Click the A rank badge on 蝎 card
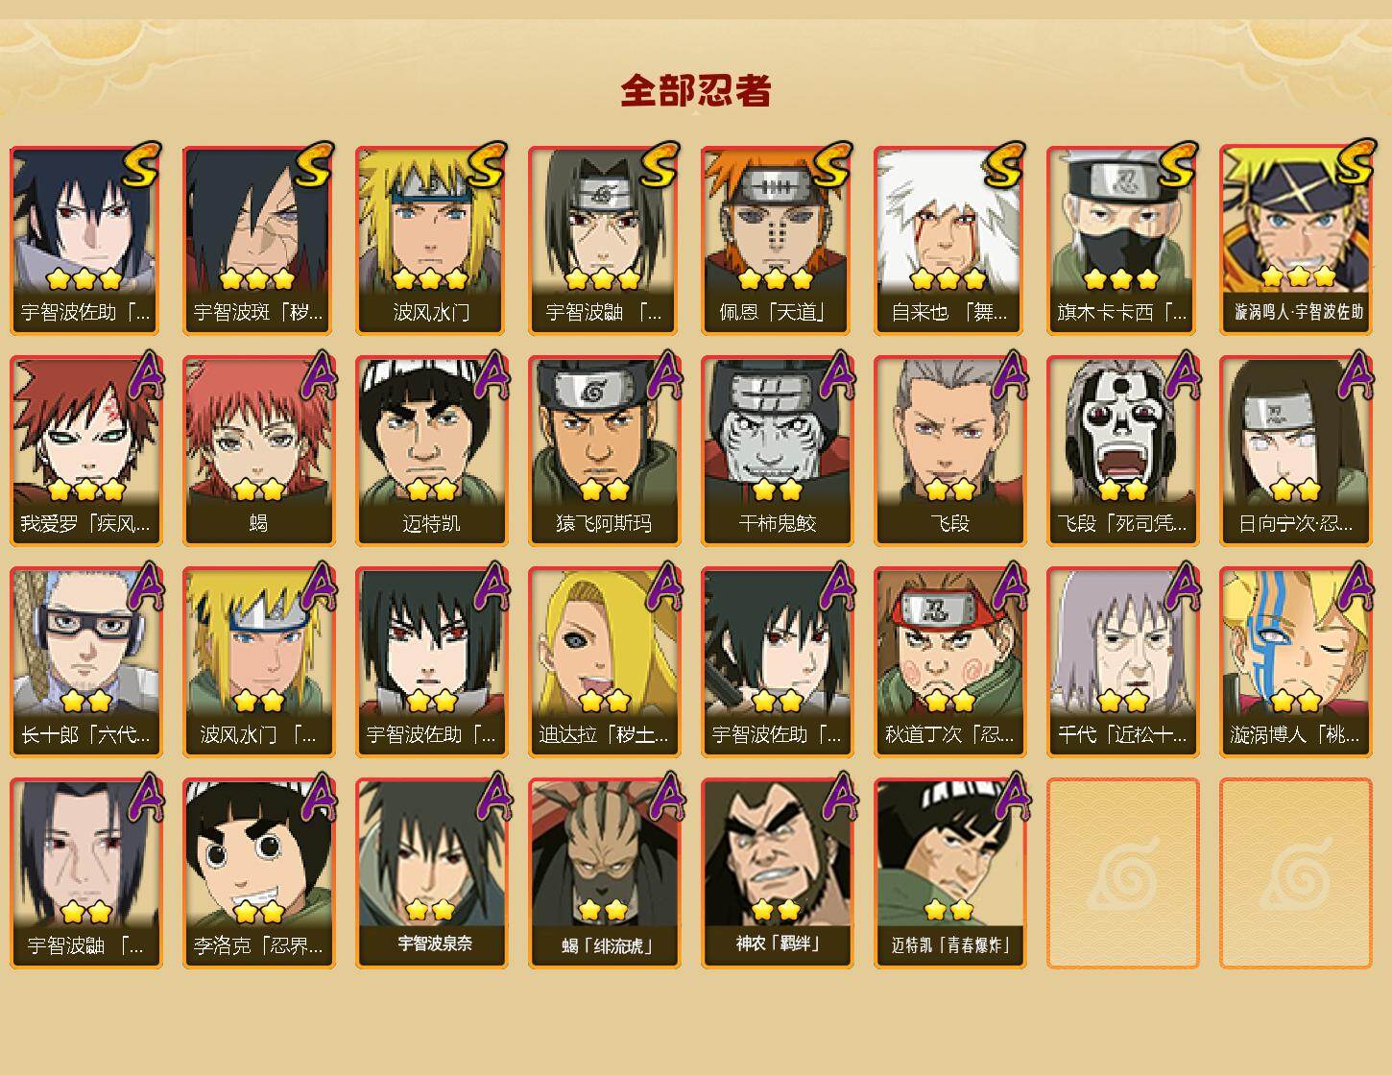This screenshot has width=1392, height=1075. pos(317,375)
